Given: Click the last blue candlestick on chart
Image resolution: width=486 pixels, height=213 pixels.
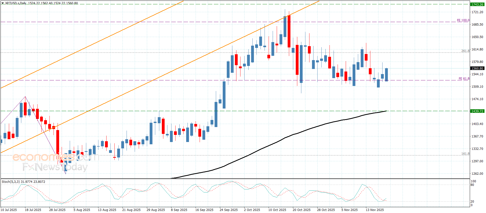Looking at the screenshot, I should pyautogui.click(x=386, y=75).
